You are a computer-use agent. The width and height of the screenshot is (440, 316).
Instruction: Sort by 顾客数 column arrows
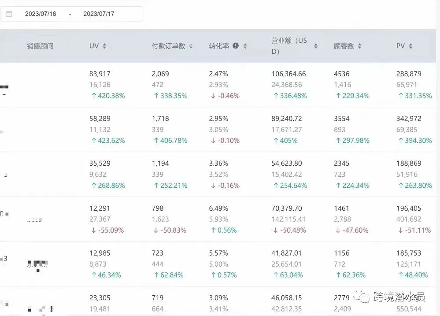click(359, 46)
